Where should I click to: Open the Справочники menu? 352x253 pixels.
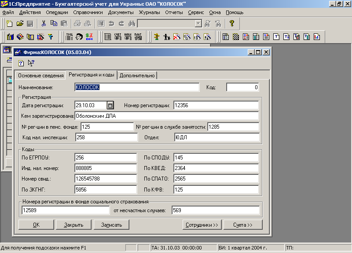coord(88,12)
